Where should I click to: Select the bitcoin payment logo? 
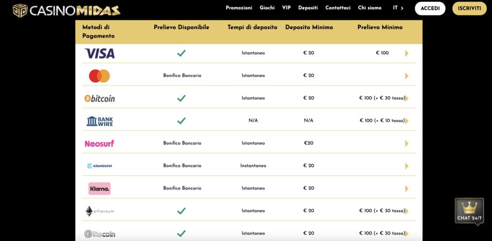(x=99, y=98)
